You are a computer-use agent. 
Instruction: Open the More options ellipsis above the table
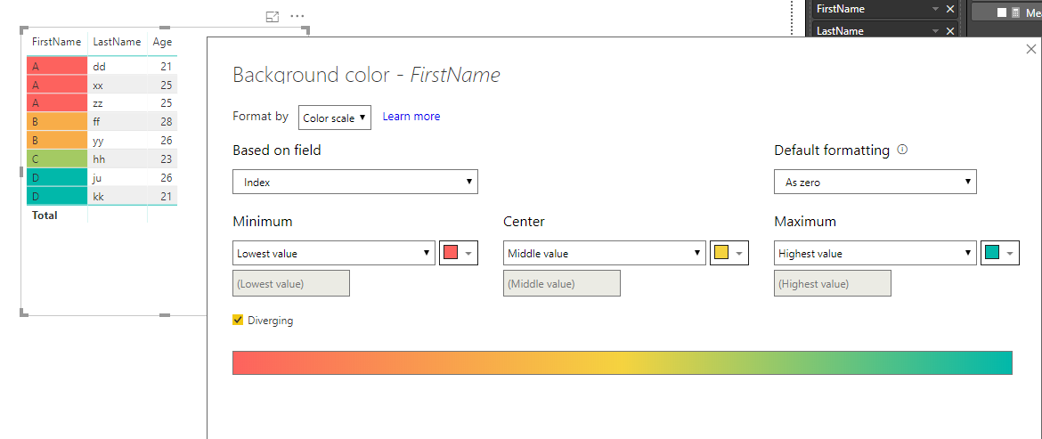(x=297, y=16)
